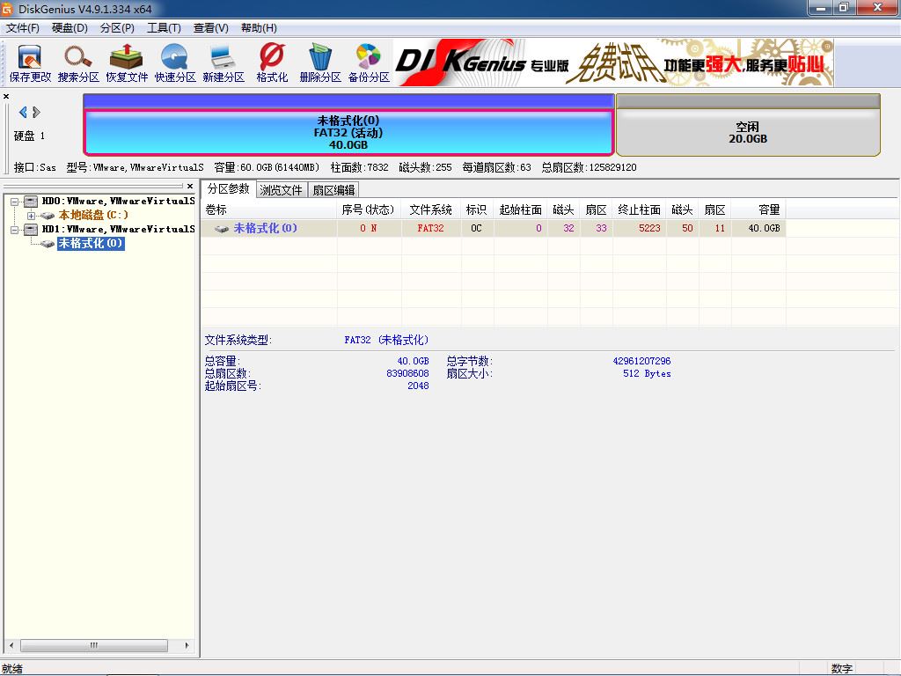901x676 pixels.
Task: Click the 序号(状态) column header
Action: [x=369, y=209]
